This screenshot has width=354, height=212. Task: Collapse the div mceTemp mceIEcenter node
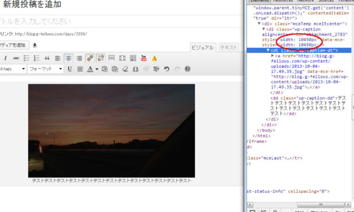pos(259,24)
